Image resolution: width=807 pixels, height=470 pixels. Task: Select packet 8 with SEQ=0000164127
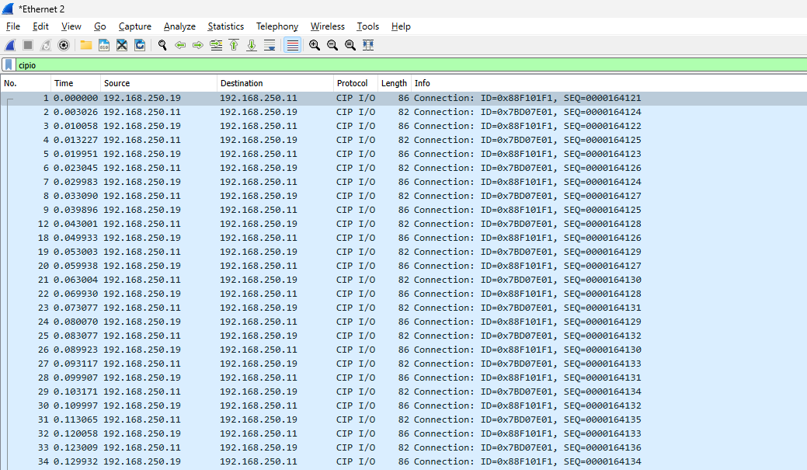tap(404, 196)
